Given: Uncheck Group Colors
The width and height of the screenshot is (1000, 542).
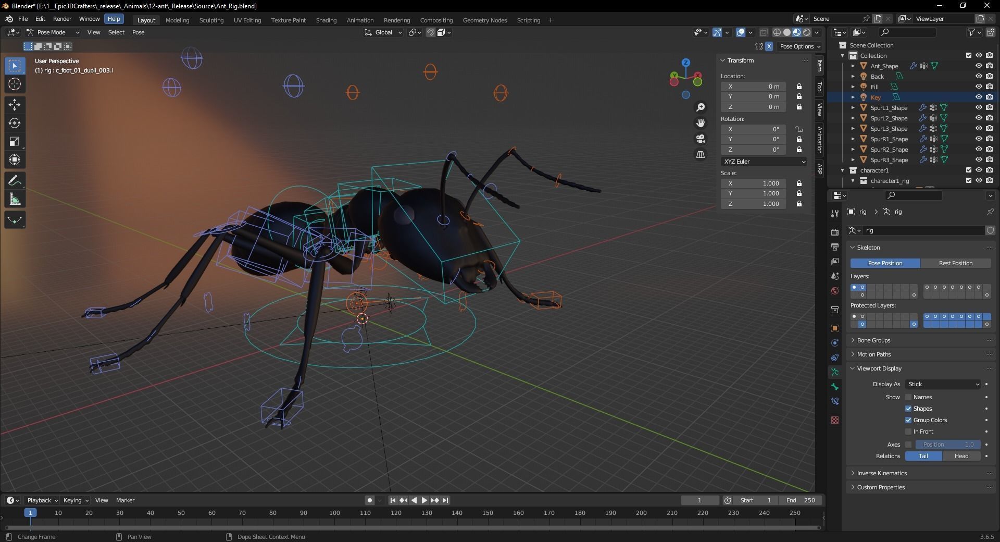Looking at the screenshot, I should click(908, 420).
